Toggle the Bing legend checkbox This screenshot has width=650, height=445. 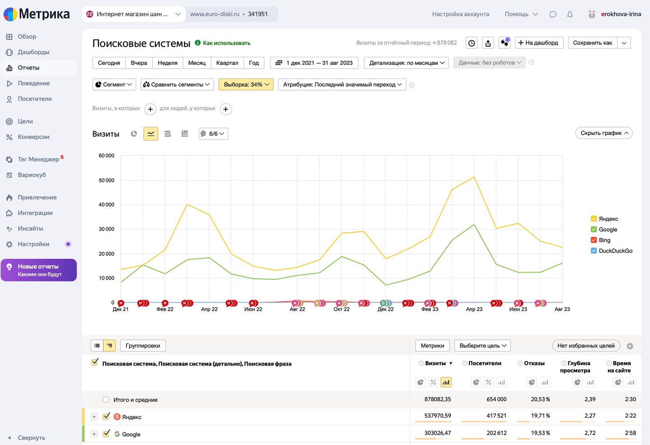click(594, 240)
